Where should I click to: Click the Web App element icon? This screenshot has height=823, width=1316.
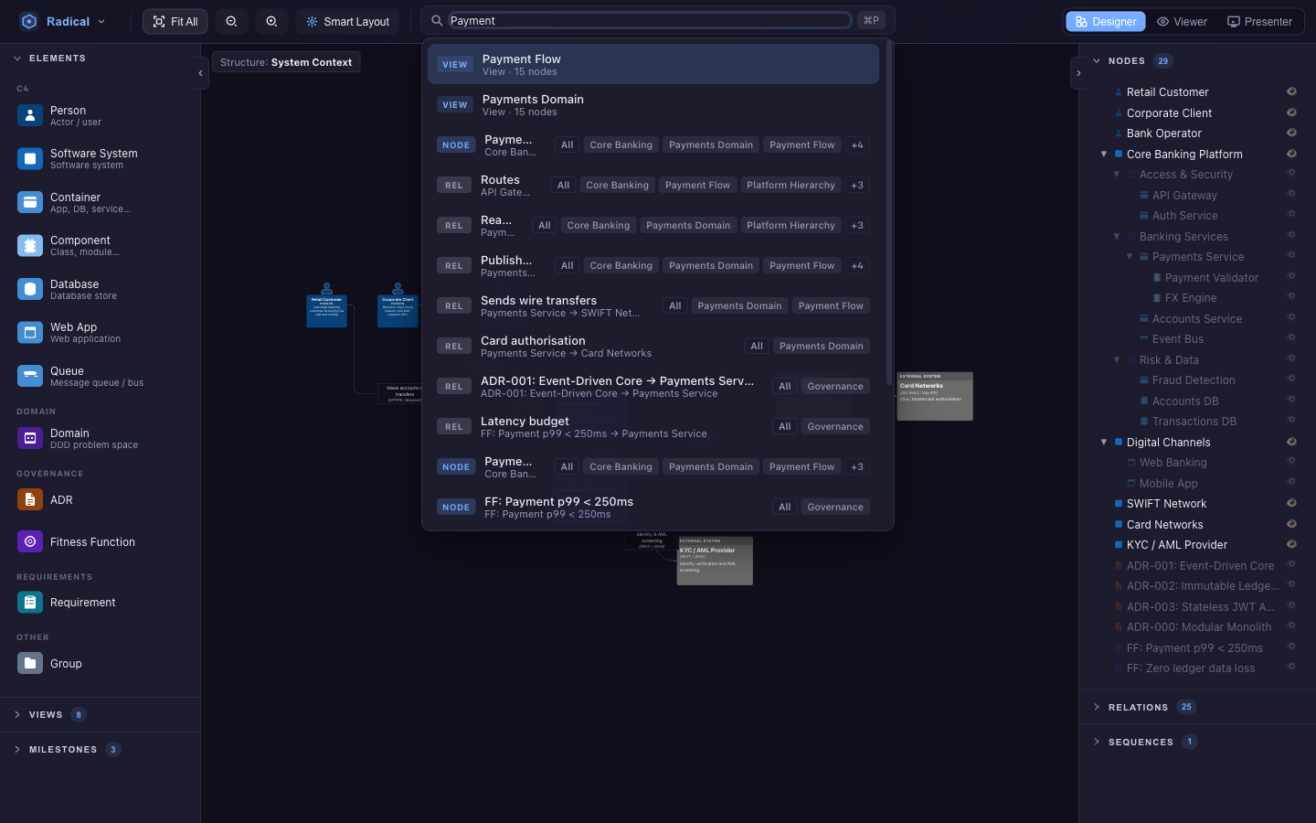[x=30, y=333]
